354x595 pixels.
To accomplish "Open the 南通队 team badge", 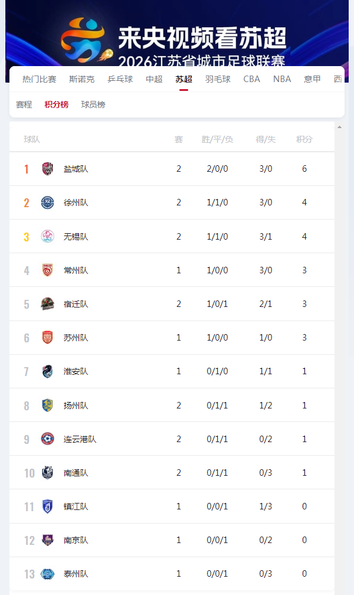I will [x=48, y=472].
